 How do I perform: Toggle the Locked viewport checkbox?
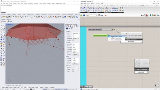pyautogui.click(x=73, y=40)
